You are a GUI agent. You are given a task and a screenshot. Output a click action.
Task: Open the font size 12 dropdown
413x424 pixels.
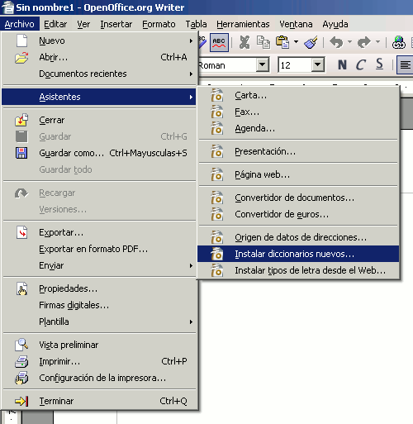pos(318,65)
